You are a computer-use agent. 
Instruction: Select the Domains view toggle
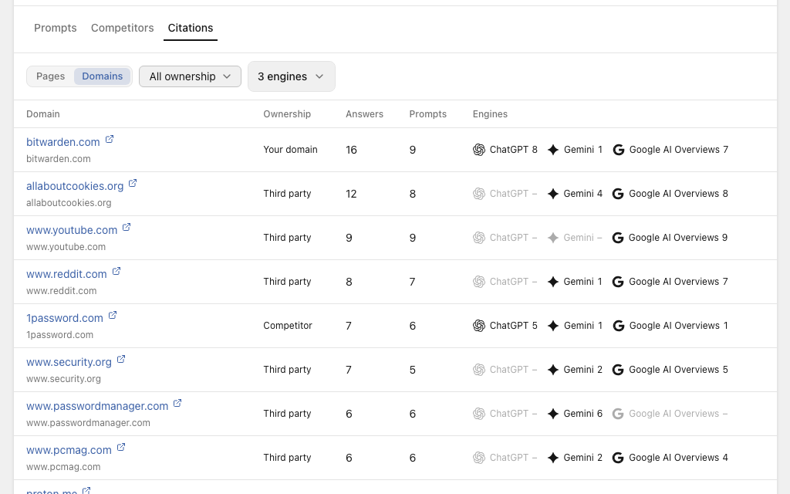(x=103, y=76)
